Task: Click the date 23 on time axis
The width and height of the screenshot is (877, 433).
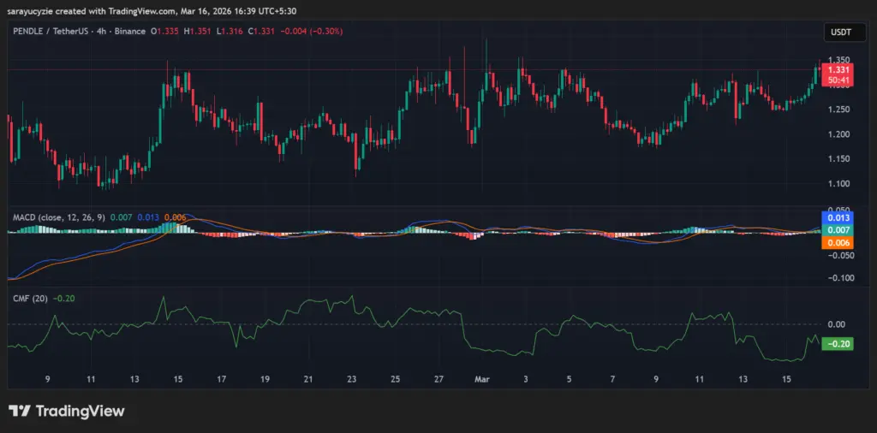Action: [352, 379]
